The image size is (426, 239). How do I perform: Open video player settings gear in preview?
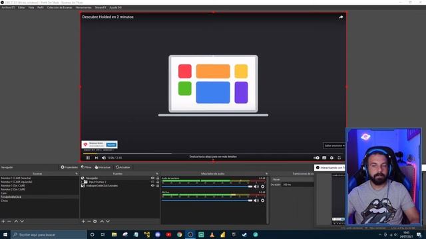(331, 158)
